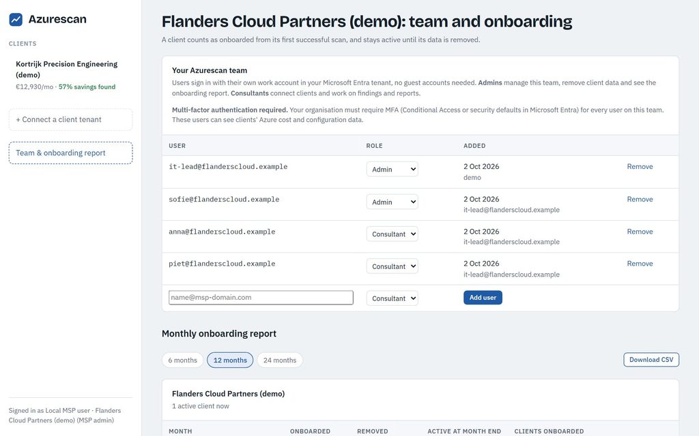Click Connect a client tenant
The image size is (699, 436).
tap(70, 120)
